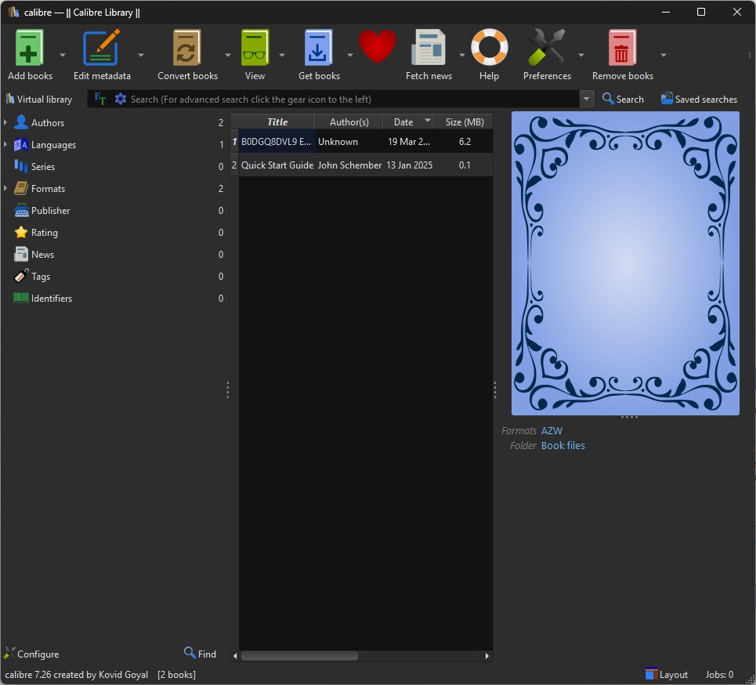Image resolution: width=756 pixels, height=685 pixels.
Task: Sort by the Author(s) column header
Action: click(349, 122)
